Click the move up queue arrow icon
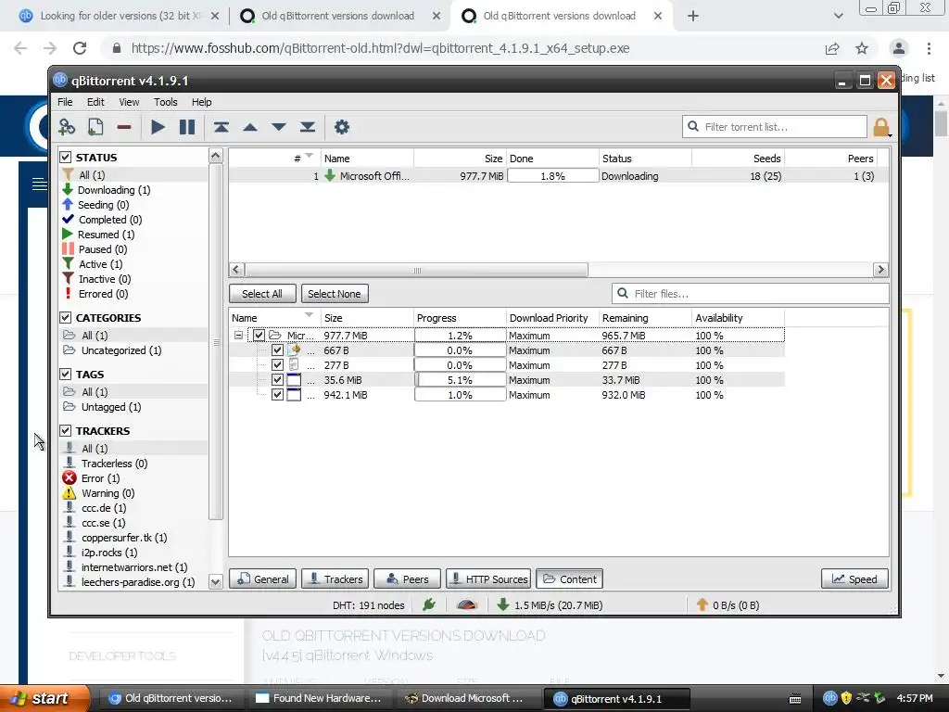The image size is (949, 712). [250, 127]
